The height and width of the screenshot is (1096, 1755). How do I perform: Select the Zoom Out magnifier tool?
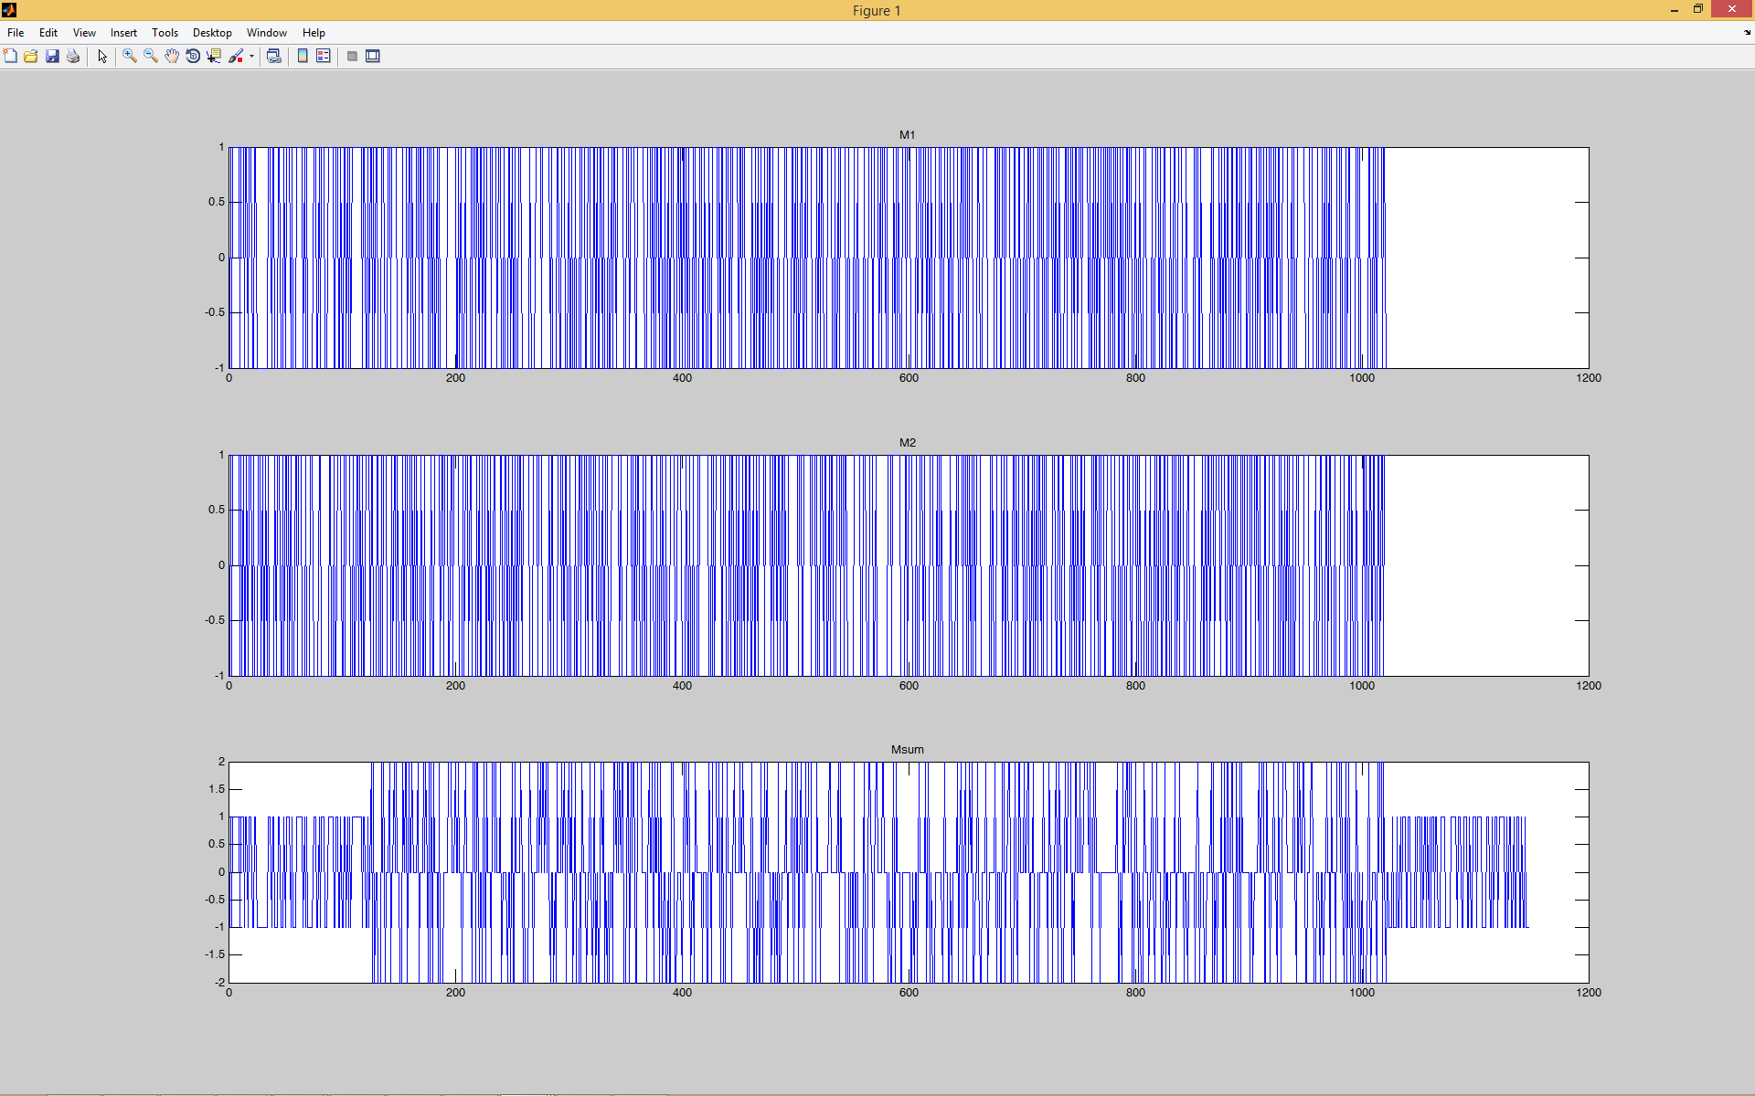point(151,57)
